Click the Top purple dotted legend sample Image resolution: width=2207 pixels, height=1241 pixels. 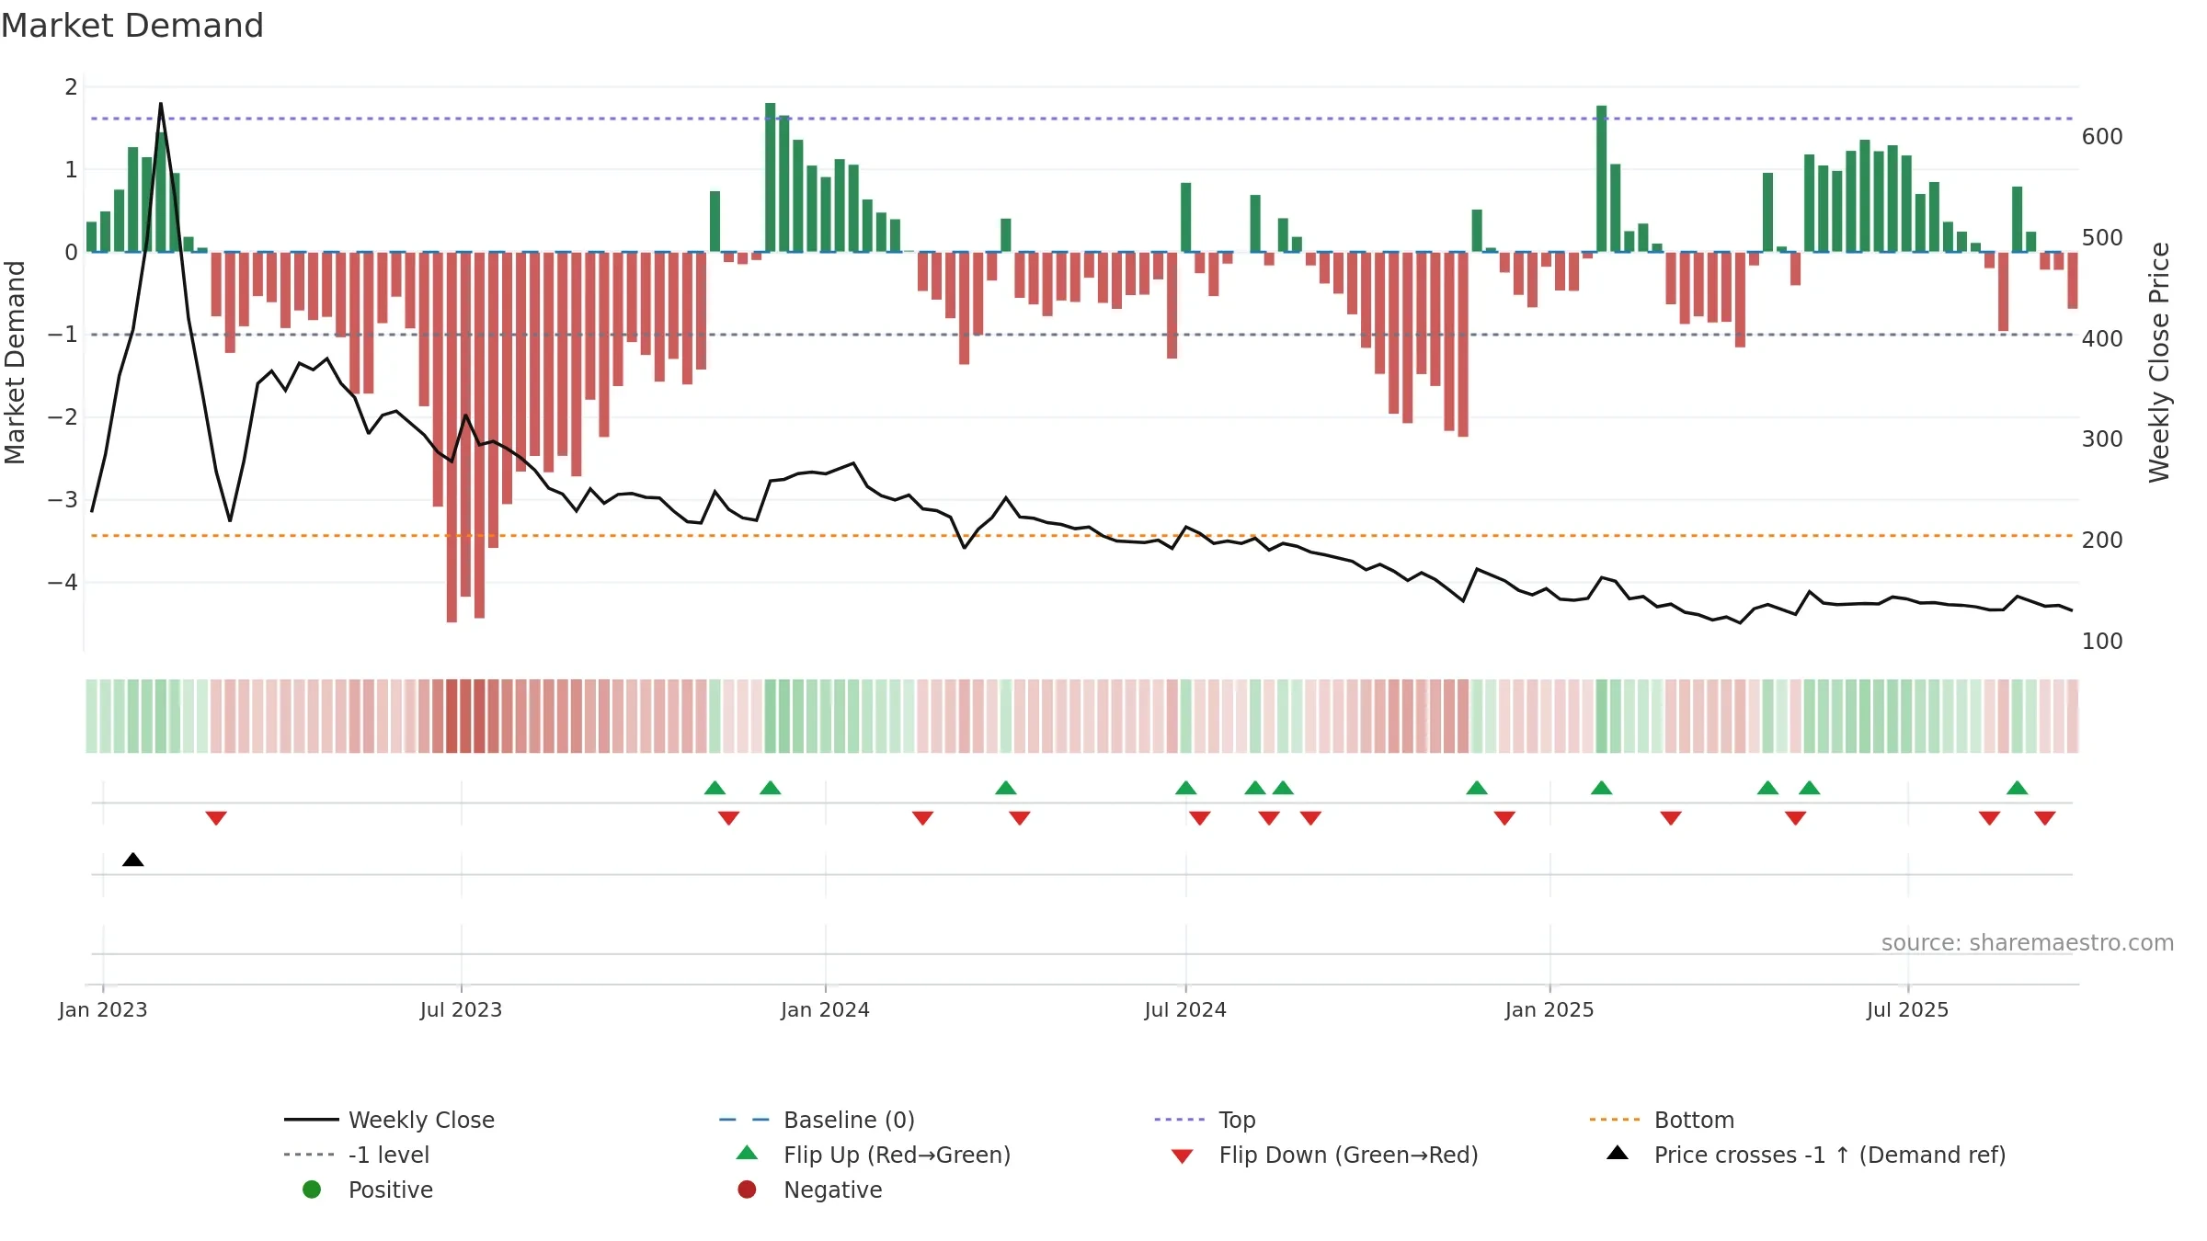pos(1179,1120)
